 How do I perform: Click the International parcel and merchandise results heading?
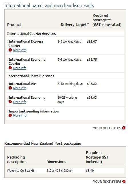tap(49, 5)
